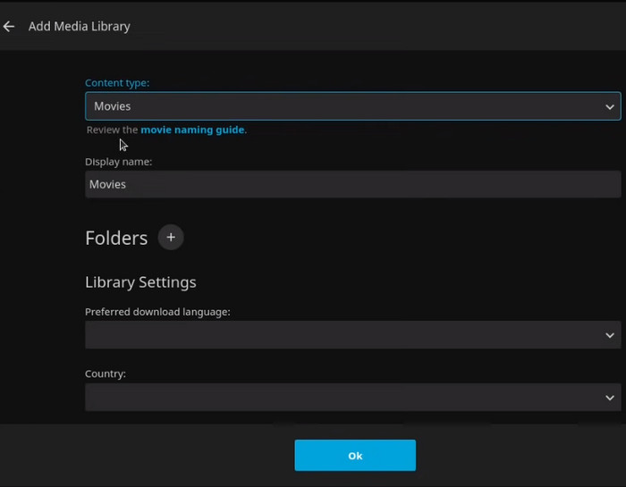The height and width of the screenshot is (487, 626).
Task: Click the Add Media Library title
Action: 79,26
